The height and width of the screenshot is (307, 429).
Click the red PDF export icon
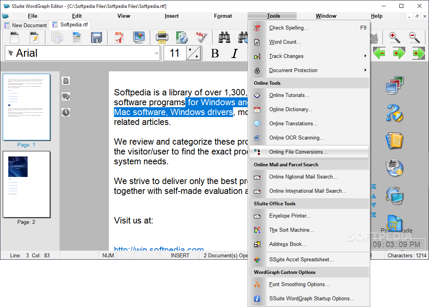point(119,37)
